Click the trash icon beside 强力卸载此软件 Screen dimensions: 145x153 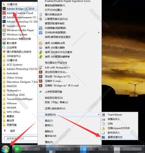41,15
